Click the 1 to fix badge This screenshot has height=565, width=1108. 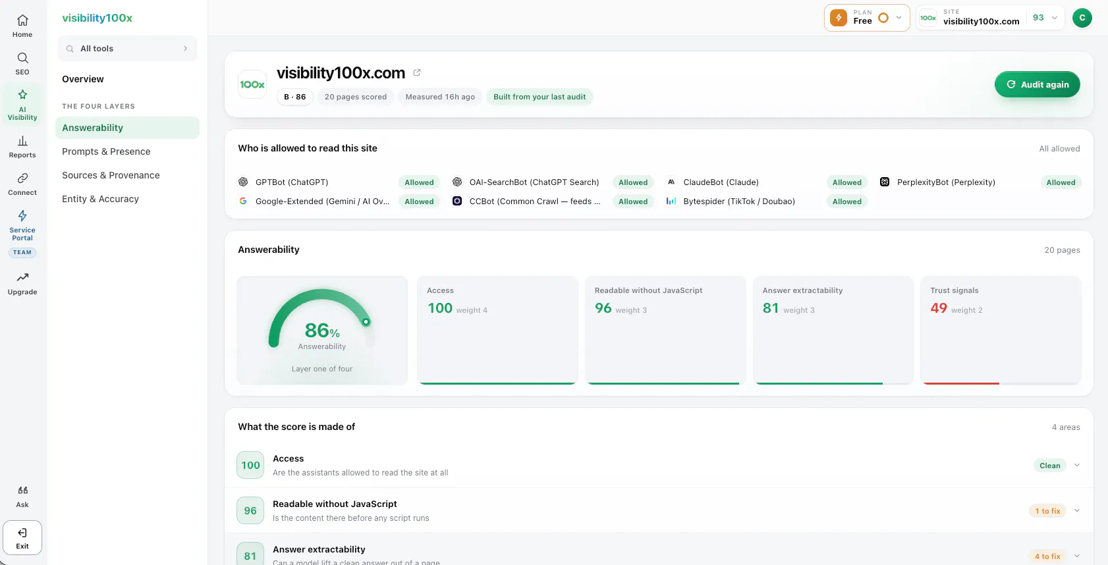coord(1047,511)
